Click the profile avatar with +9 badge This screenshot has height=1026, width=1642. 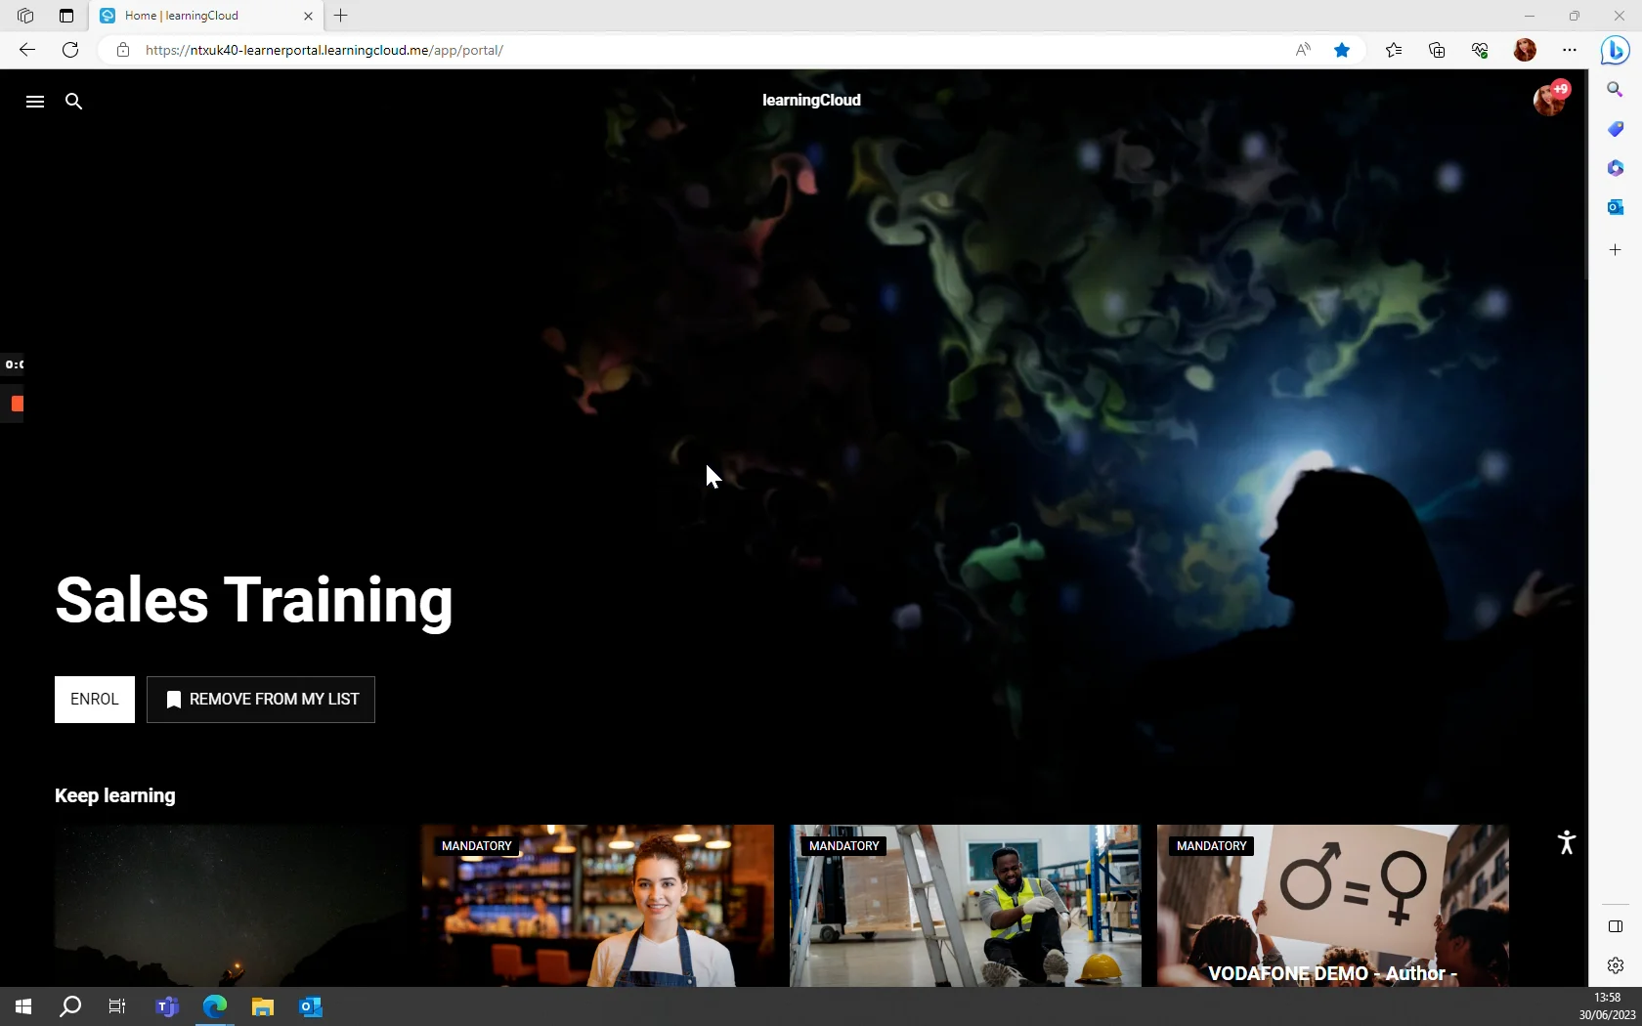1551,100
